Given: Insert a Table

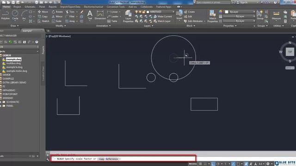Looking at the screenshot, I should pyautogui.click(x=112, y=21).
